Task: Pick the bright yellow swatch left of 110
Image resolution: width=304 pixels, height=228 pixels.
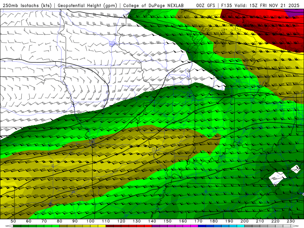Action: click(102, 226)
